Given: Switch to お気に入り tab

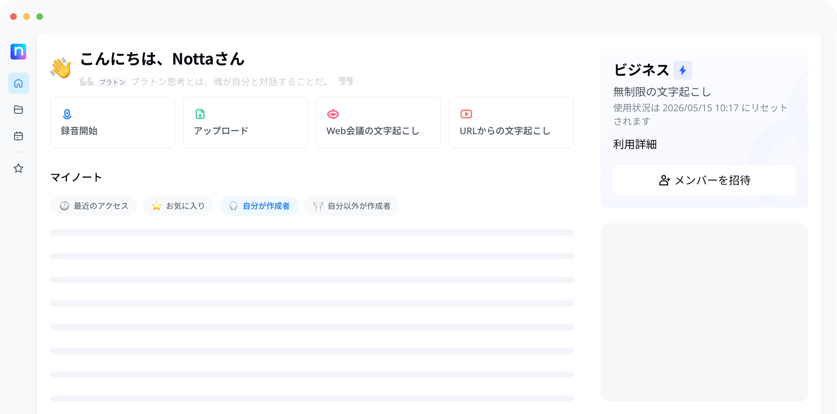Looking at the screenshot, I should pos(178,206).
